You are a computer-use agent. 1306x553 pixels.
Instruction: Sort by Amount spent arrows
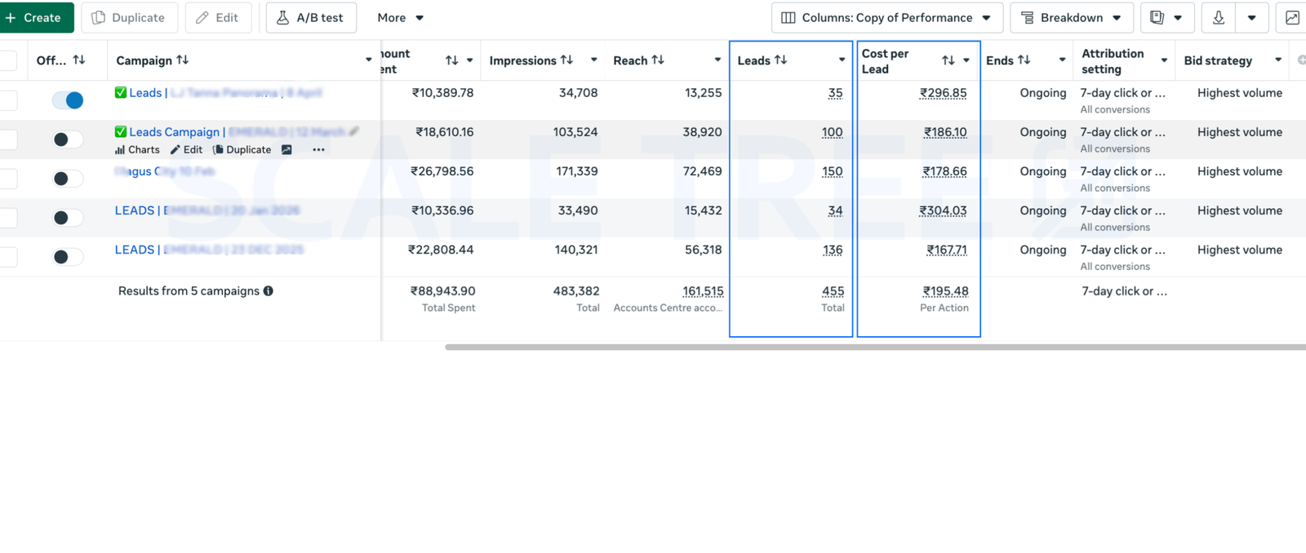coord(451,60)
